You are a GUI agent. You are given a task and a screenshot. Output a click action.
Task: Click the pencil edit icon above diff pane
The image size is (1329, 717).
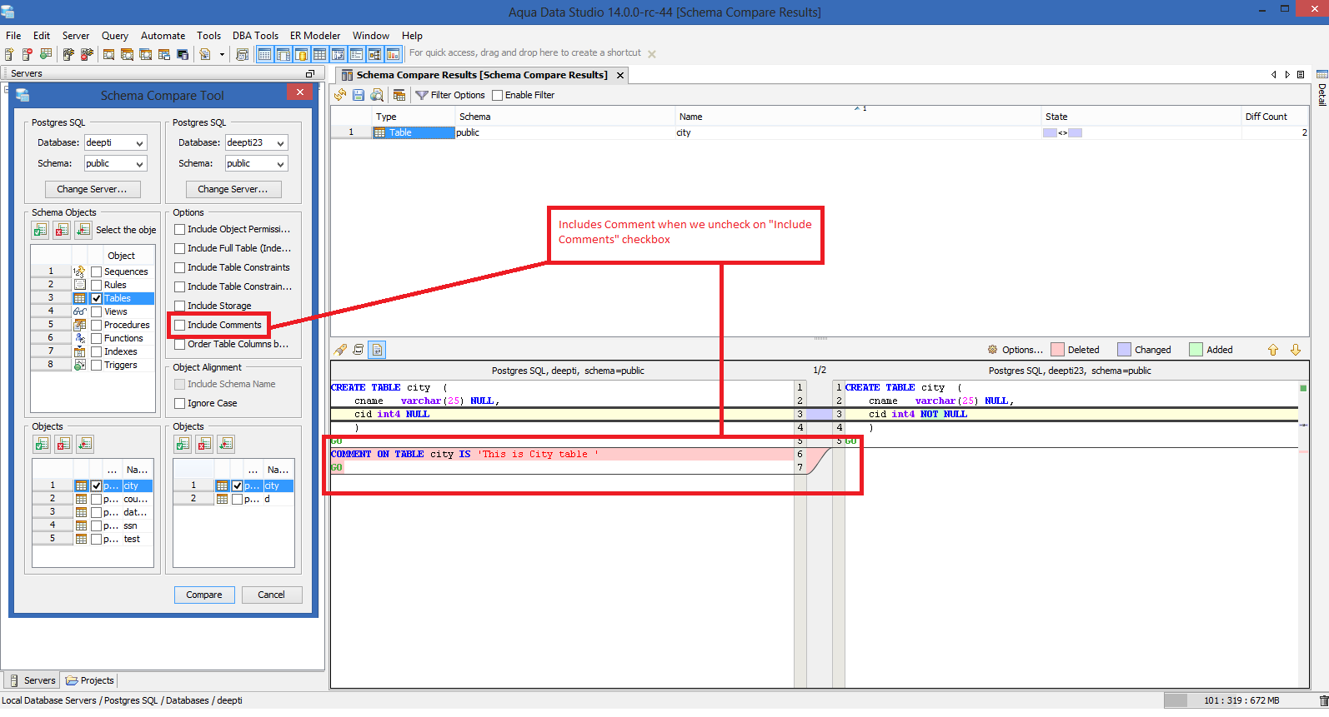[x=340, y=350]
